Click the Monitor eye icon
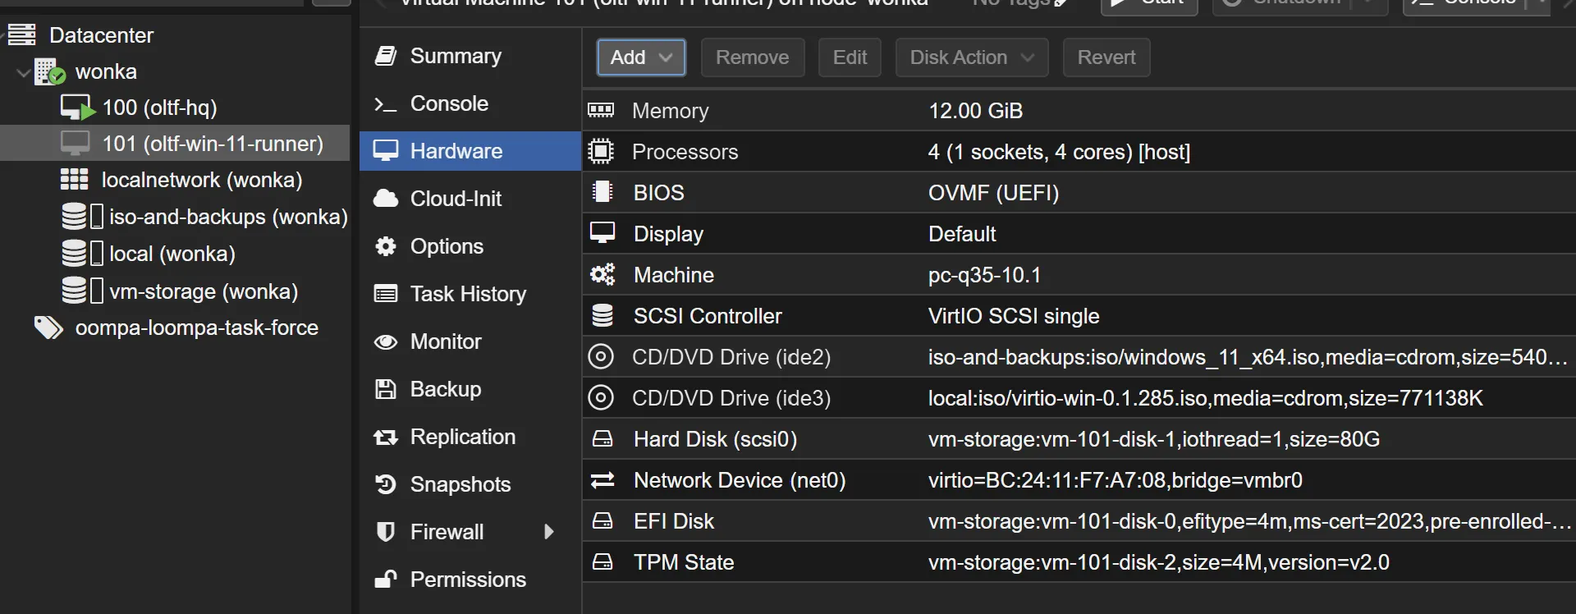This screenshot has height=614, width=1576. click(385, 341)
